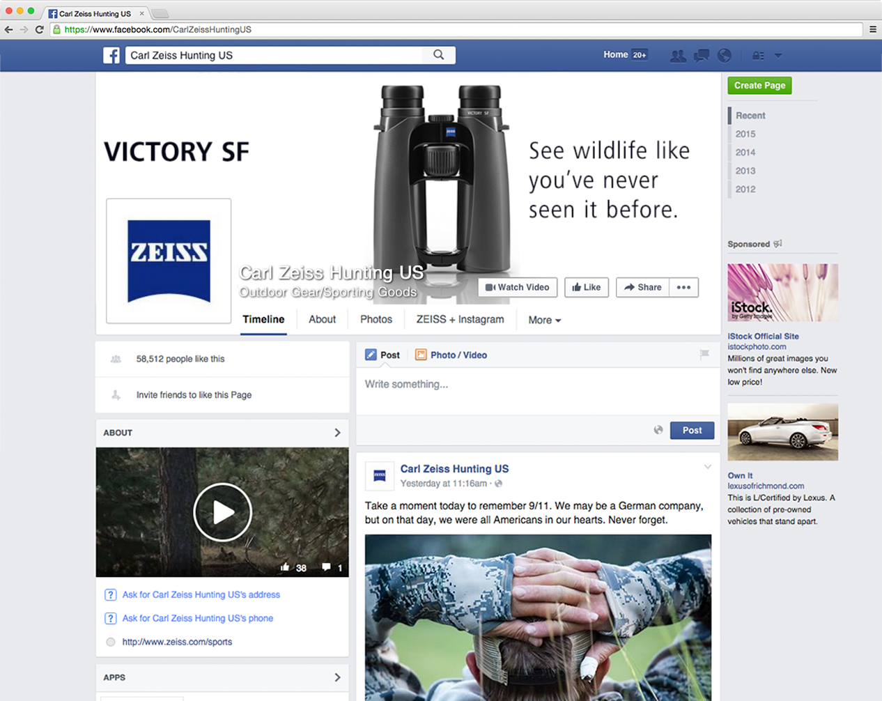882x701 pixels.
Task: Click Watch Video button
Action: click(x=518, y=287)
